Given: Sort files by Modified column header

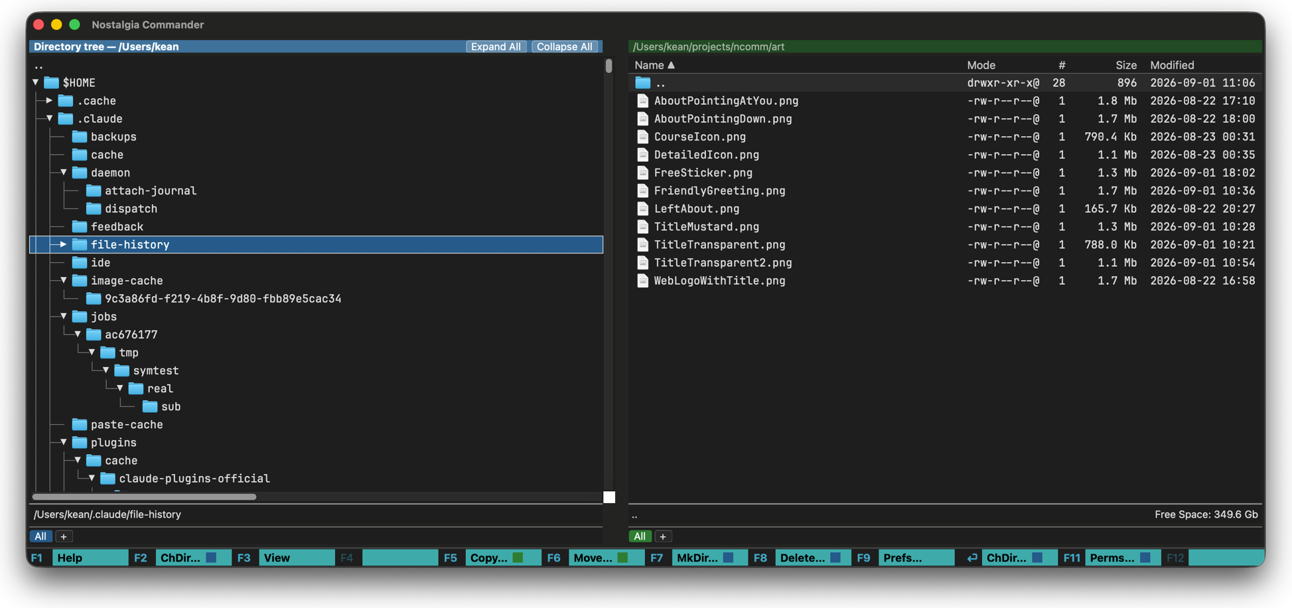Looking at the screenshot, I should (x=1172, y=65).
